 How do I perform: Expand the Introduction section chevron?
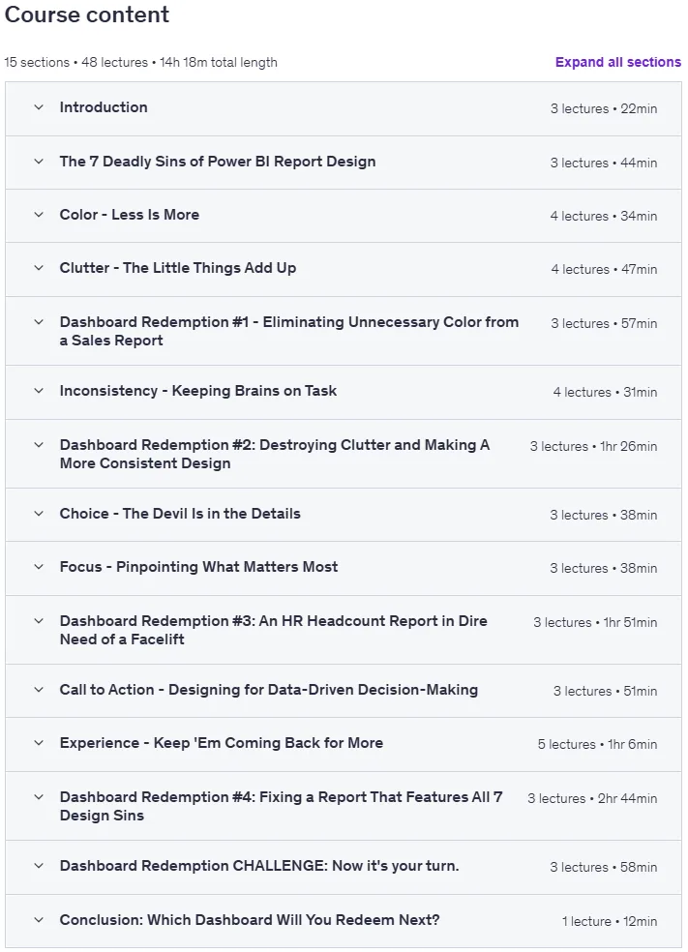pyautogui.click(x=39, y=107)
